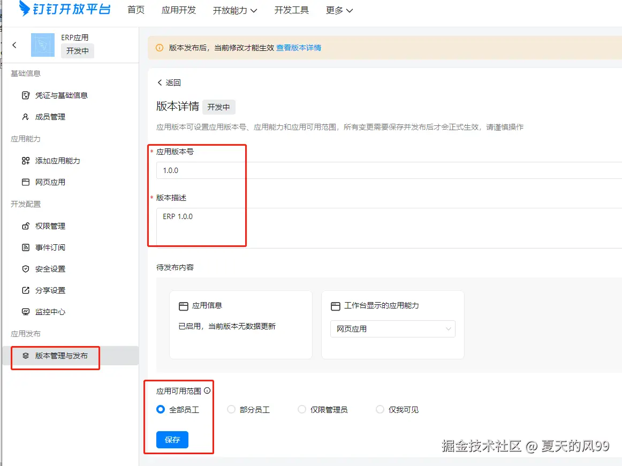Image resolution: width=622 pixels, height=466 pixels.
Task: Expand the 更多 top menu
Action: click(339, 10)
